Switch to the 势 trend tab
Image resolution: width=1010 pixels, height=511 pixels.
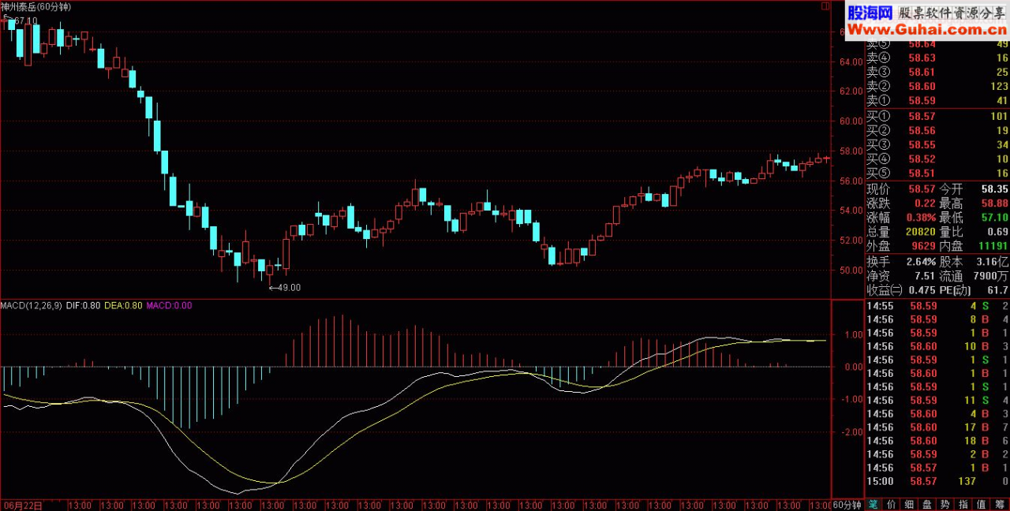946,505
